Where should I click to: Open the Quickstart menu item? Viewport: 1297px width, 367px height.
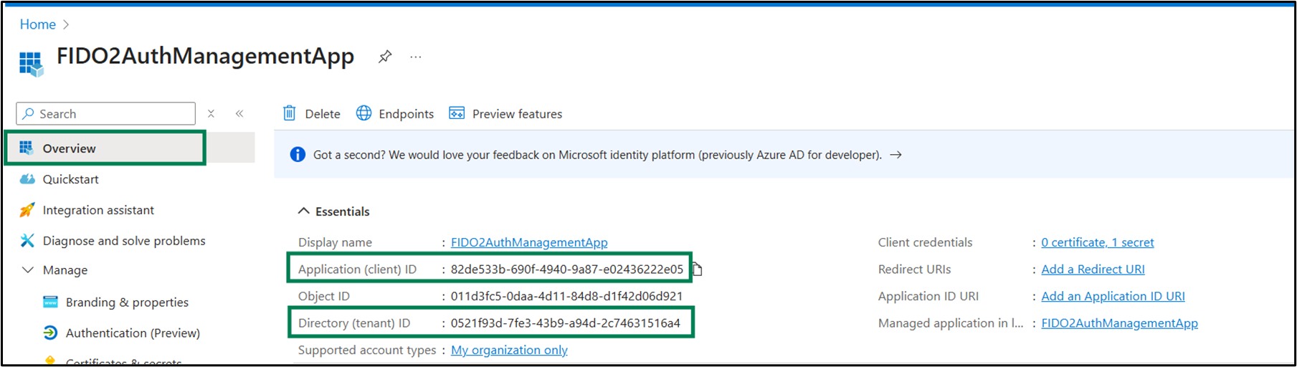[70, 179]
